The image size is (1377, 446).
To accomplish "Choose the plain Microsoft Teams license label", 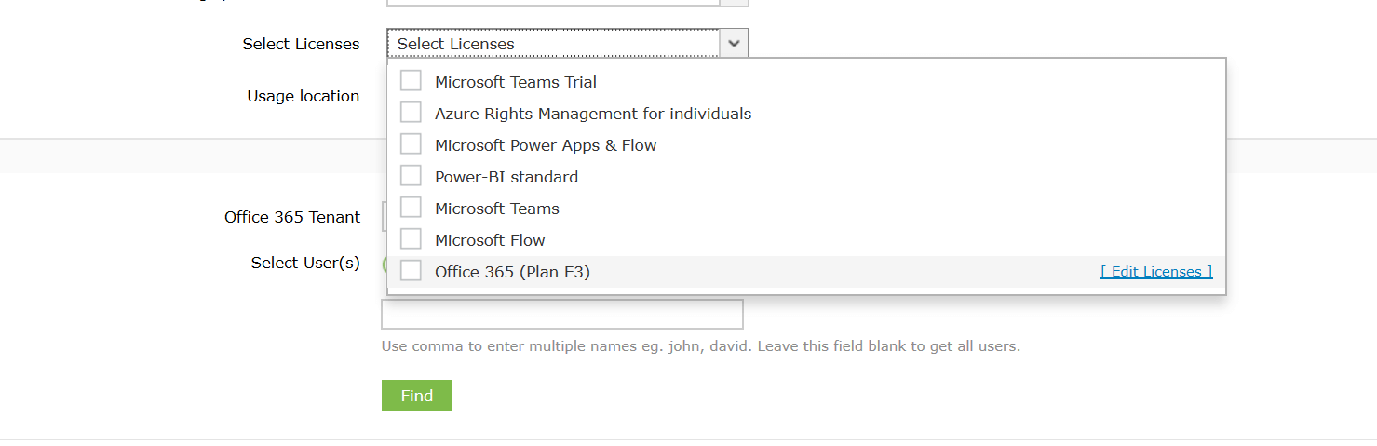I will coord(496,209).
